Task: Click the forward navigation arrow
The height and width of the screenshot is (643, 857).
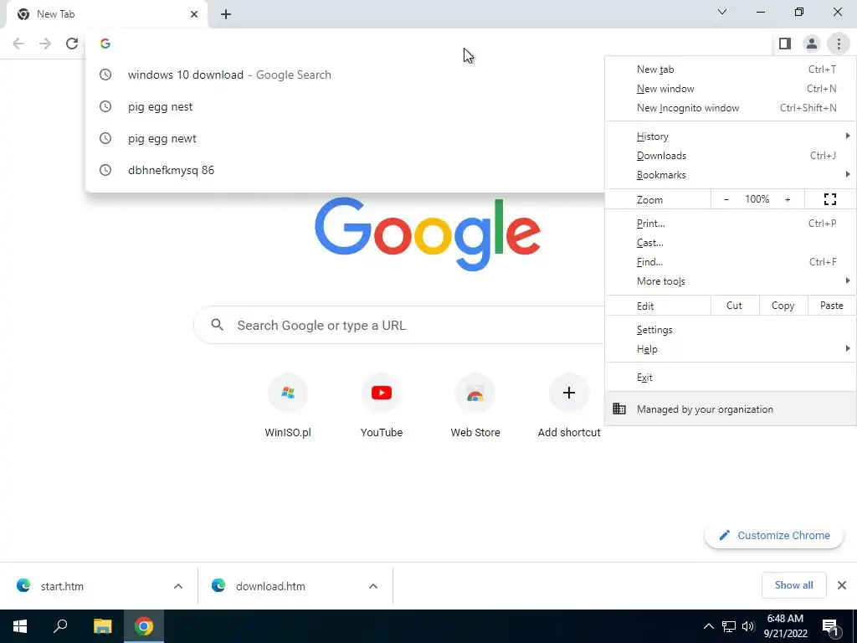Action: (x=45, y=44)
